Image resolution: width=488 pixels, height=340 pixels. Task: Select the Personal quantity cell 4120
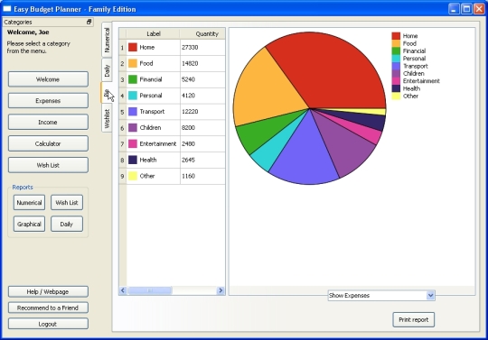point(202,96)
